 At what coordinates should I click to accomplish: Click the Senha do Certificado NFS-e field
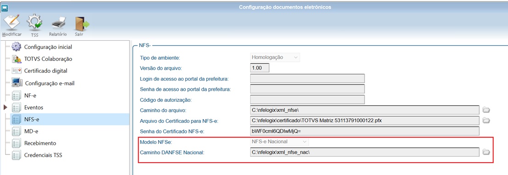point(365,131)
